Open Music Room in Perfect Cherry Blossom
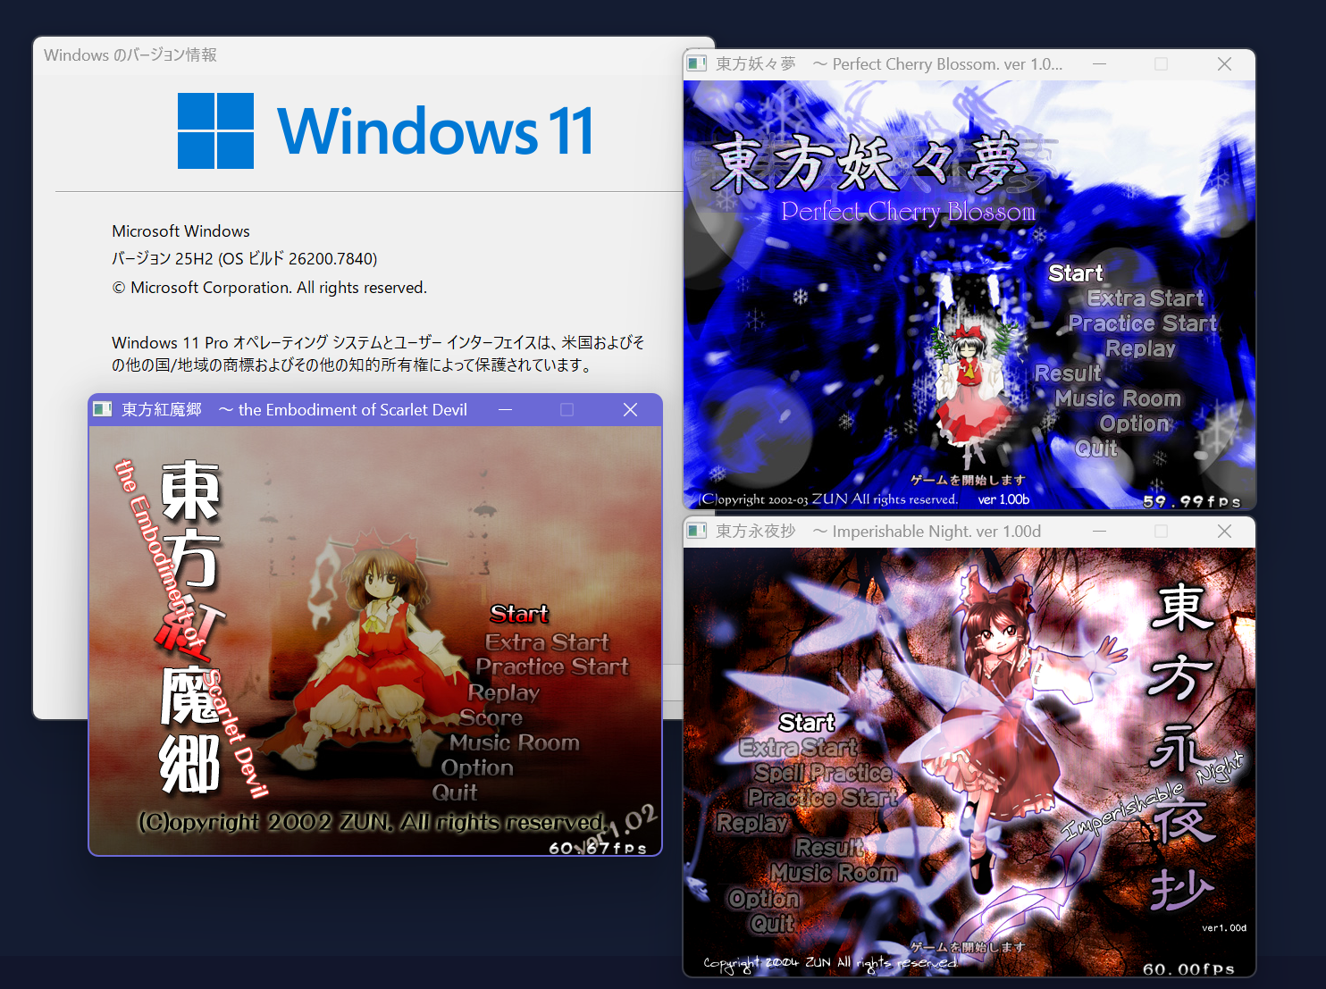1326x989 pixels. [x=1117, y=398]
